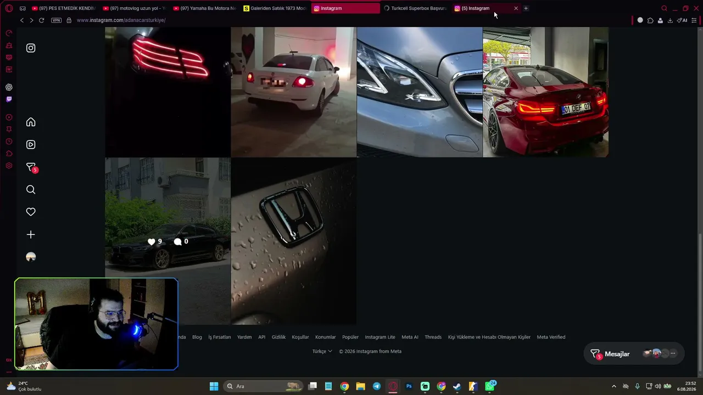
Task: Open the browser extensions icon
Action: (650, 20)
